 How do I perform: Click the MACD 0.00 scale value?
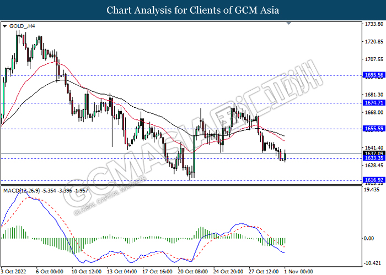[368, 238]
